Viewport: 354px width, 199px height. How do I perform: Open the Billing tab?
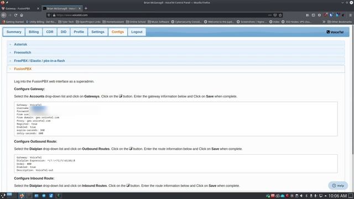34,32
